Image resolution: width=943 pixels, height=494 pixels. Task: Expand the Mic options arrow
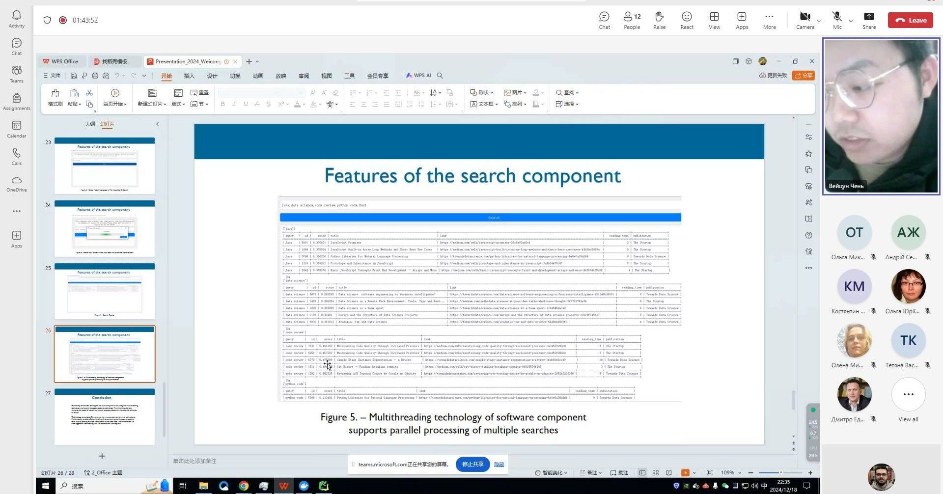(851, 21)
